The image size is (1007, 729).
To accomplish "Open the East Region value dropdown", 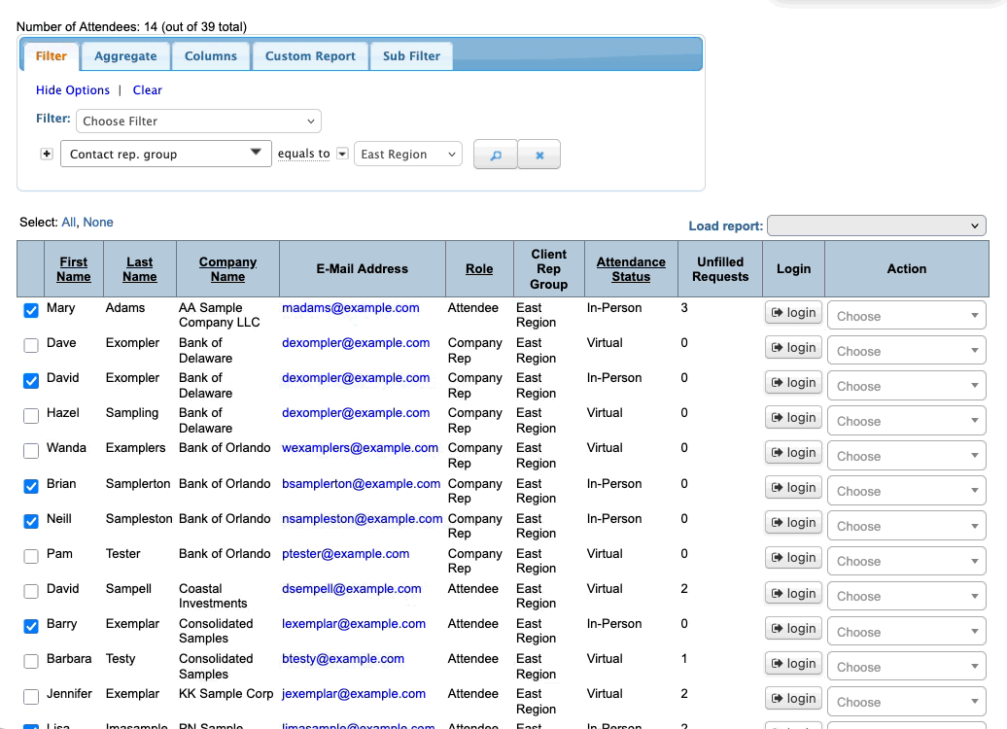I will pyautogui.click(x=408, y=155).
